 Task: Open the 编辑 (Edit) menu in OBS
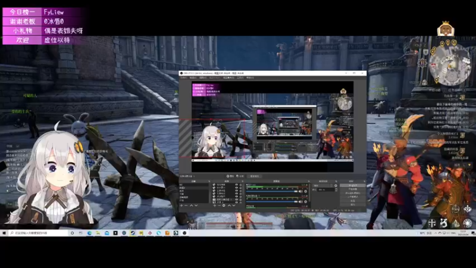tap(193, 78)
